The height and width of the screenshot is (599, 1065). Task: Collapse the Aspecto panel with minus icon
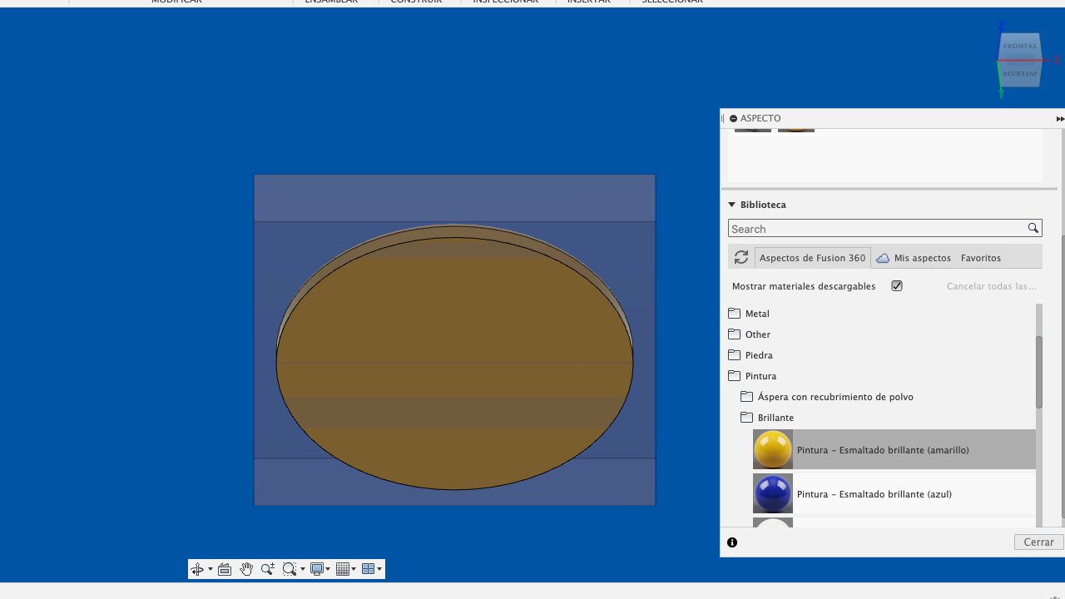(x=733, y=119)
